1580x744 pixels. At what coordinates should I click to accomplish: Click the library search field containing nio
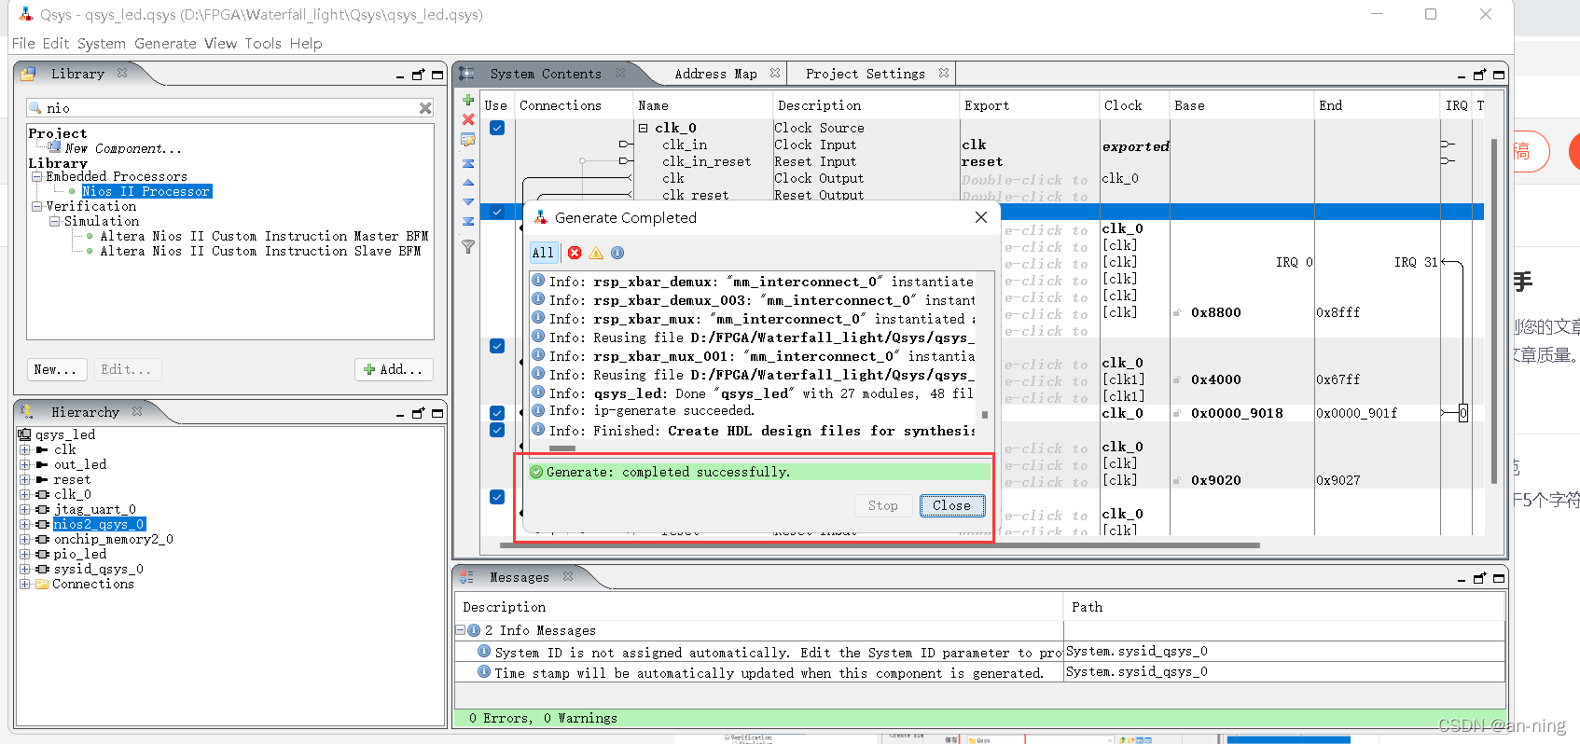(230, 108)
